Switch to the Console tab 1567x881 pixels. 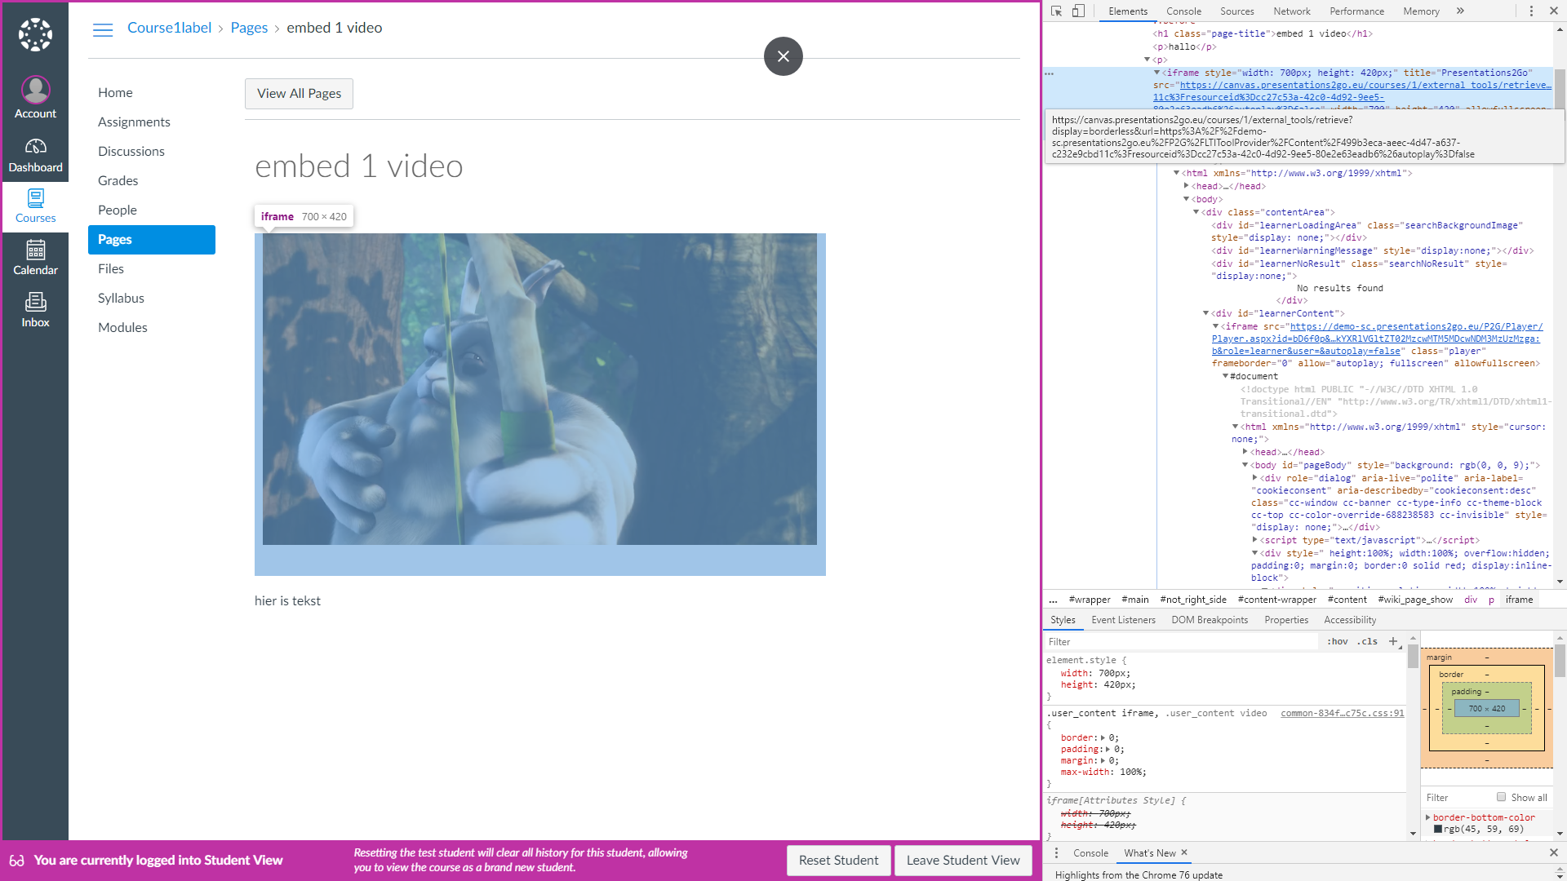1183,11
